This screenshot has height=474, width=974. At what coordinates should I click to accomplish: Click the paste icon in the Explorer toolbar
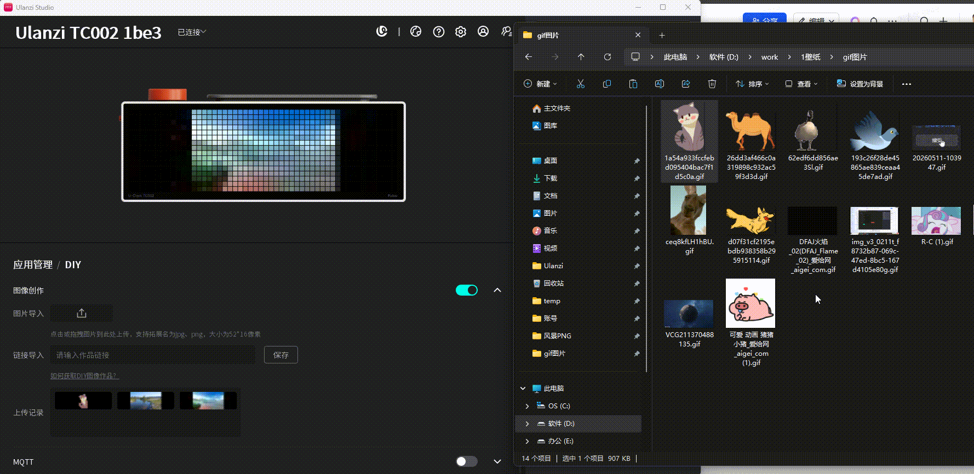[x=633, y=84]
